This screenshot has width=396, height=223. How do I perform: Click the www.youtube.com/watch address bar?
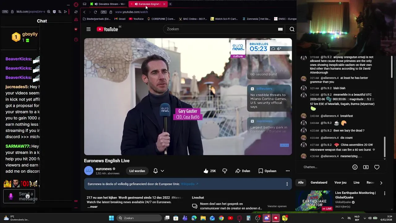[x=131, y=12]
